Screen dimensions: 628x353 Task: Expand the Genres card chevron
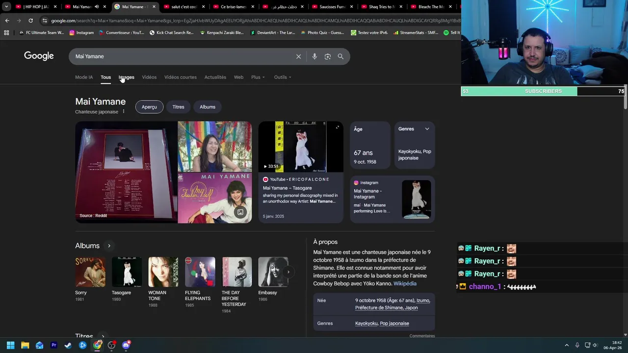(427, 129)
